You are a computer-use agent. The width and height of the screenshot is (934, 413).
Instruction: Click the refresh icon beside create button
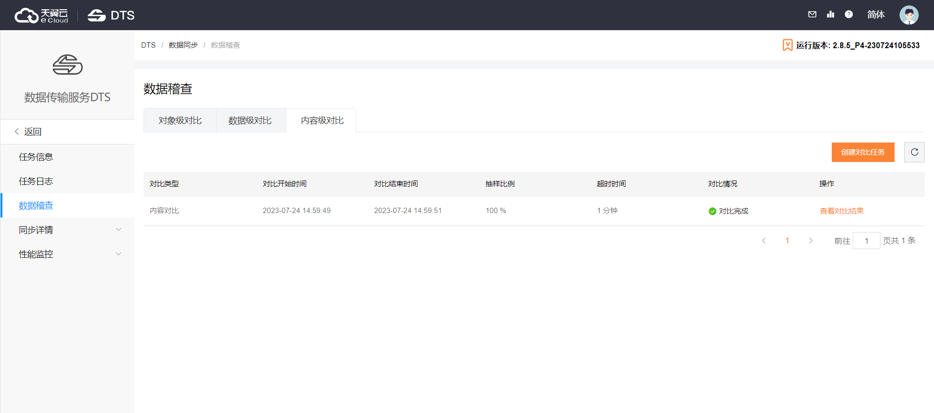[x=914, y=152]
